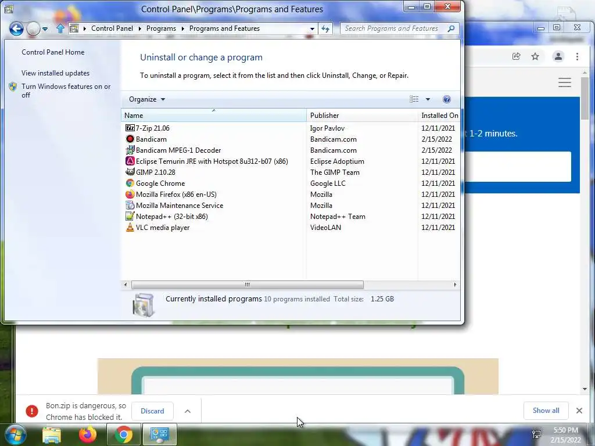Click Control Panel in the address breadcrumb
Image resolution: width=595 pixels, height=446 pixels.
click(112, 28)
